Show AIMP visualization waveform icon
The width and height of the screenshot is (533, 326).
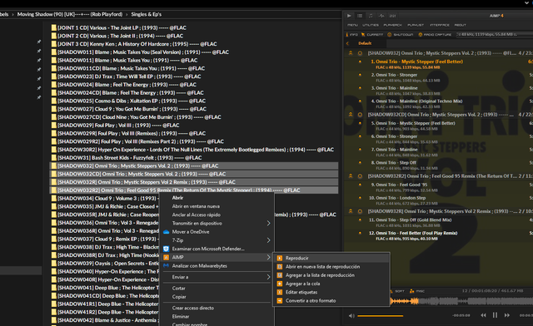381,16
